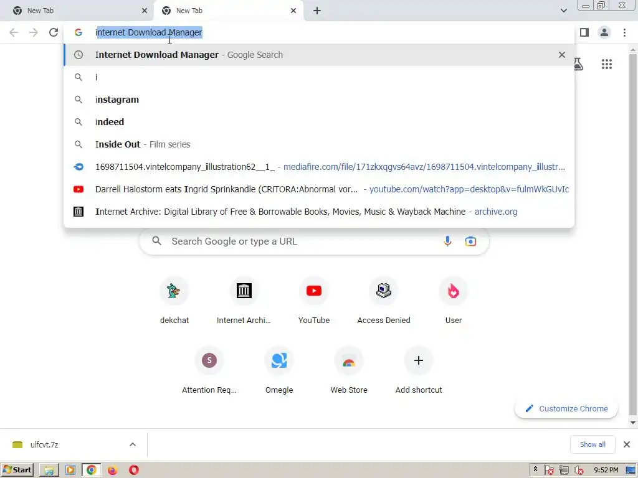Image resolution: width=638 pixels, height=478 pixels.
Task: Open the profile avatar button
Action: coord(604,32)
